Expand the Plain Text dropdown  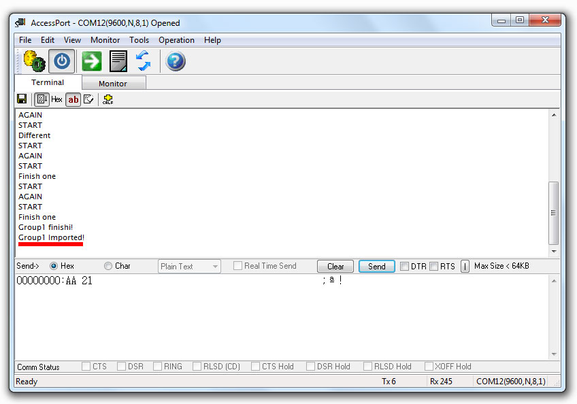[x=190, y=267]
